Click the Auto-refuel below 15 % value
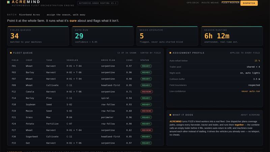 (257, 61)
